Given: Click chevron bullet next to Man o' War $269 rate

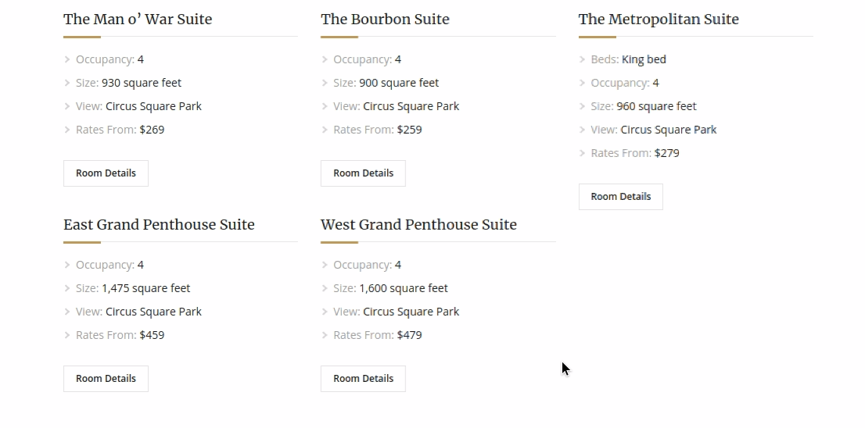Looking at the screenshot, I should [67, 130].
